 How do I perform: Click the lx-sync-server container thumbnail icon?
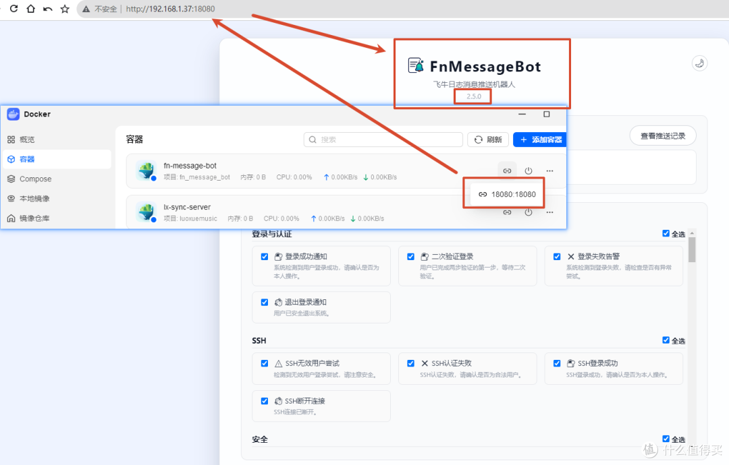pyautogui.click(x=146, y=212)
